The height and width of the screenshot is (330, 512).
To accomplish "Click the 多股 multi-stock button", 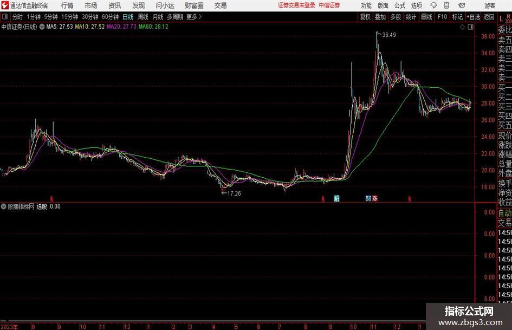I will point(396,17).
